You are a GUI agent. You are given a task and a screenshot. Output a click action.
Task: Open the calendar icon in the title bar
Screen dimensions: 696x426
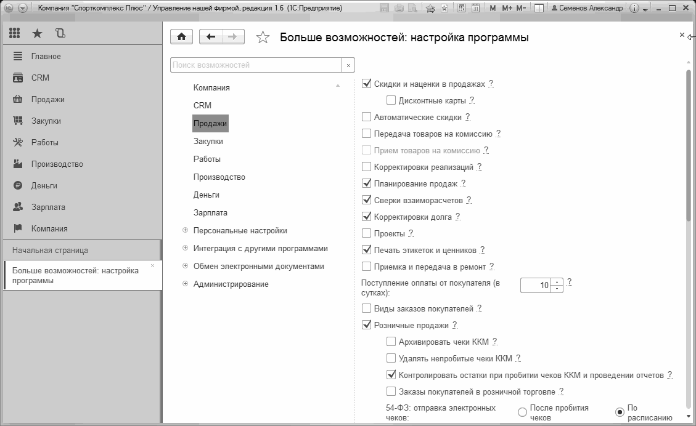[x=475, y=8]
